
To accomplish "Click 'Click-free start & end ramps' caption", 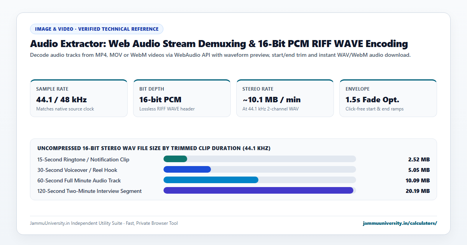I will tap(374, 109).
